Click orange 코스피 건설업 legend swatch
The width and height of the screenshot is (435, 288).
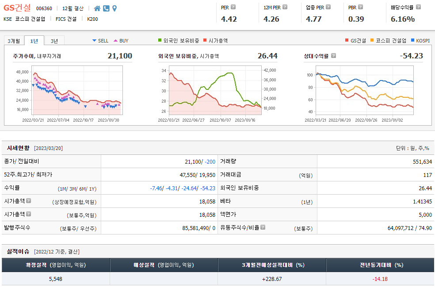point(372,40)
